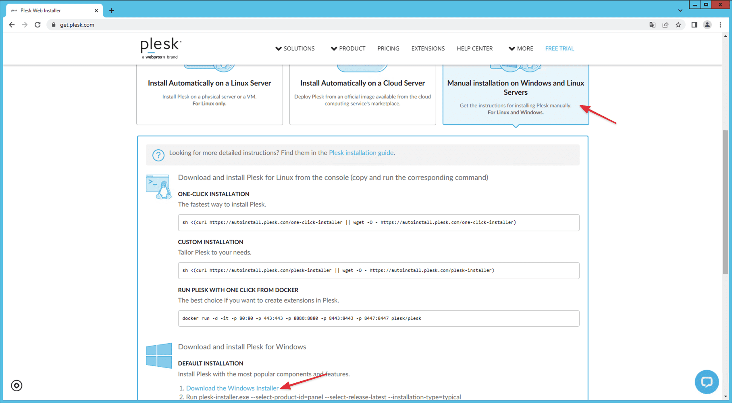
Task: Open the PRICING menu item
Action: tap(388, 48)
